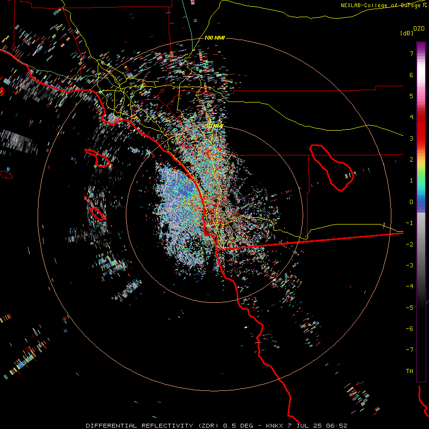Click the 50 NMI range ring label
The image size is (429, 429).
pos(214,126)
